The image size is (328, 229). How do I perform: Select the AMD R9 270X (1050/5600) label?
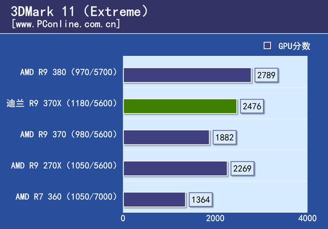pos(64,166)
